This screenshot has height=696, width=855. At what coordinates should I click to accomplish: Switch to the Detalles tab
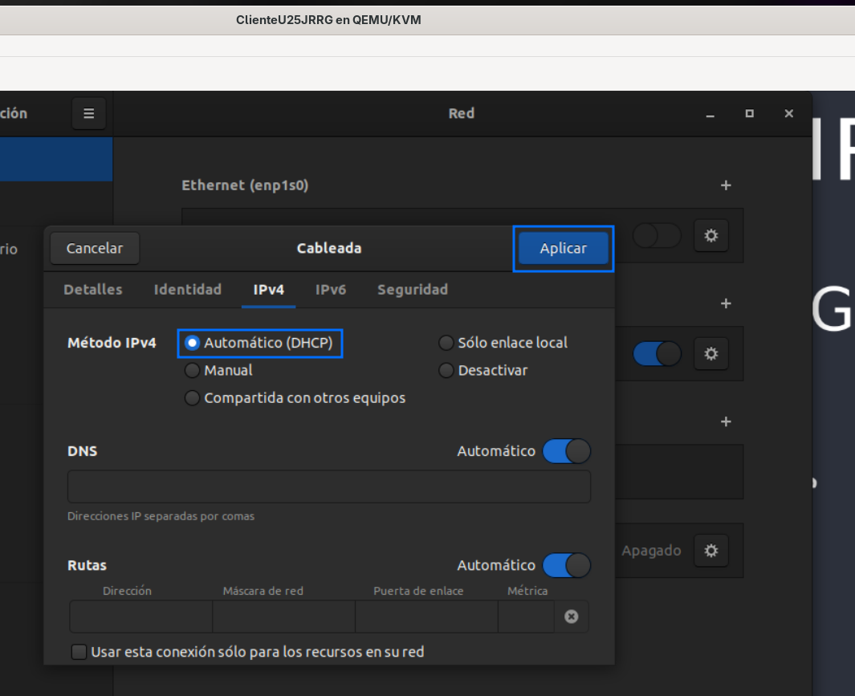pos(93,290)
